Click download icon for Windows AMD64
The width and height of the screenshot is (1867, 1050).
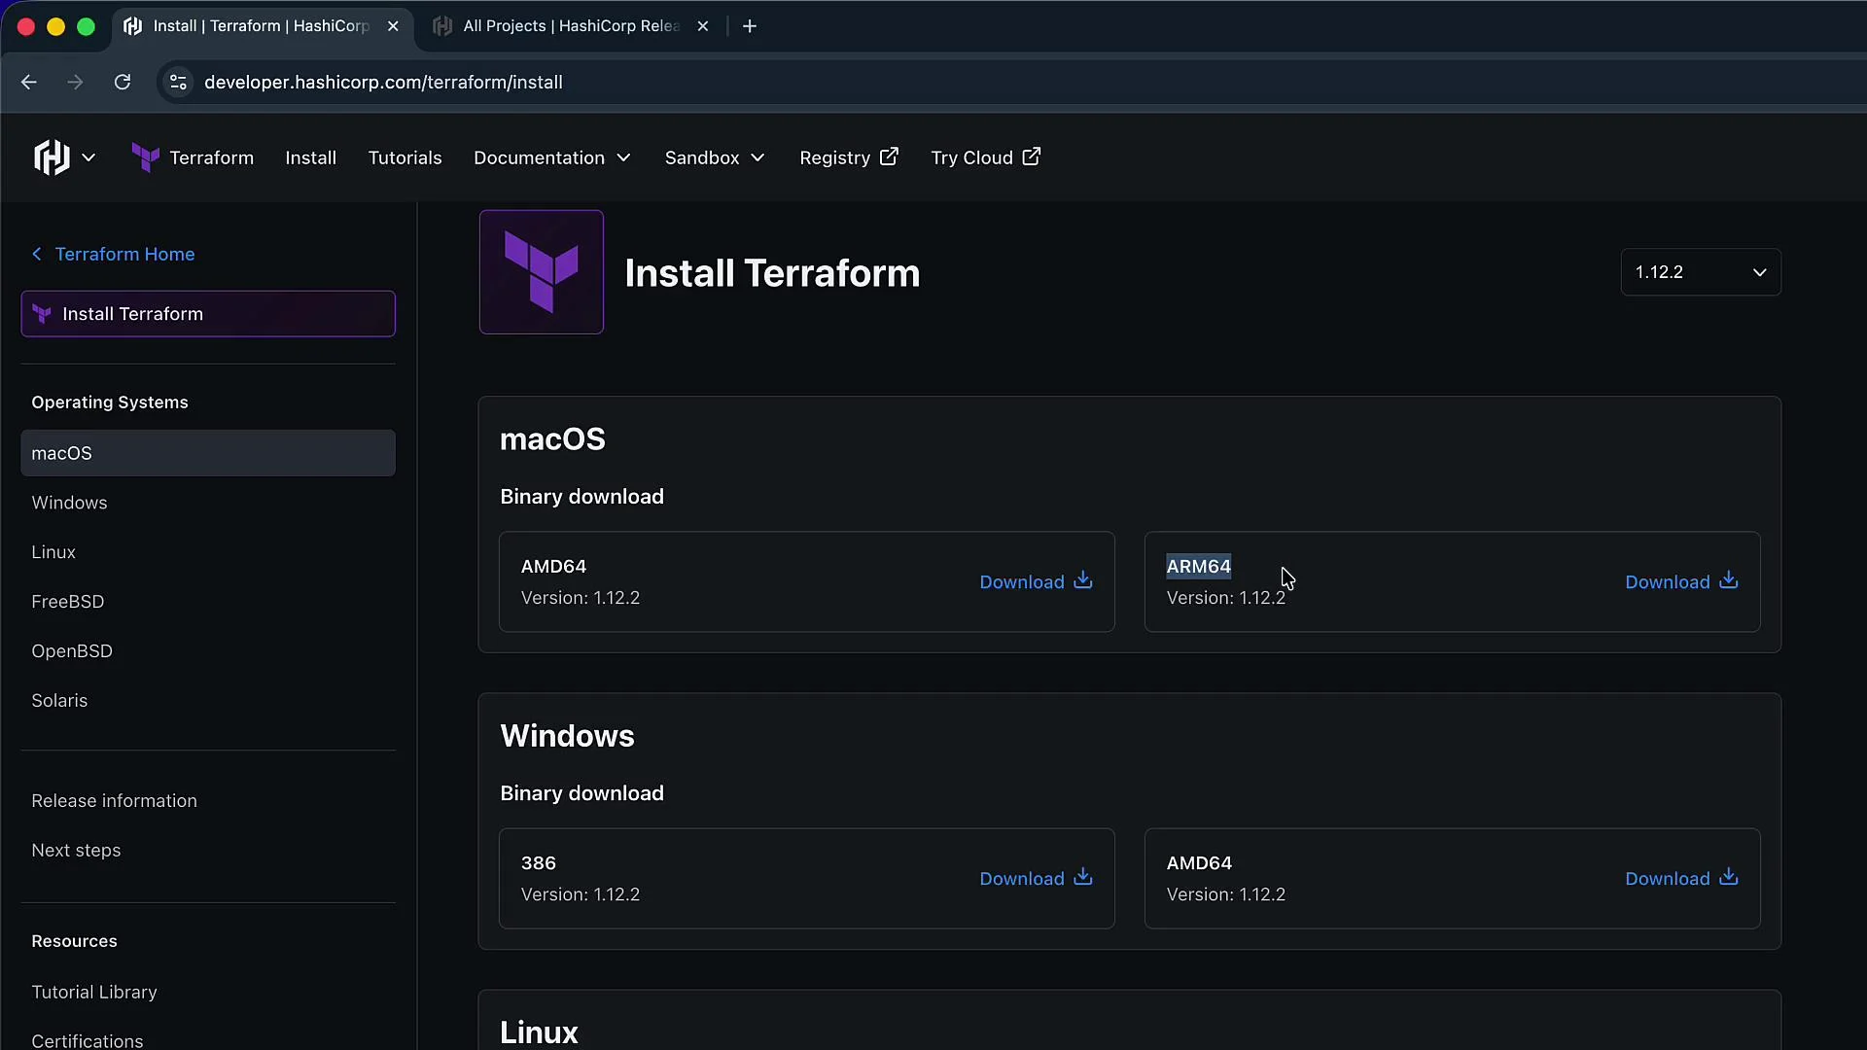pos(1729,877)
